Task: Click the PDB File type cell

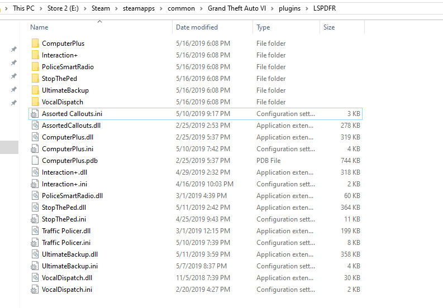Action: click(268, 160)
